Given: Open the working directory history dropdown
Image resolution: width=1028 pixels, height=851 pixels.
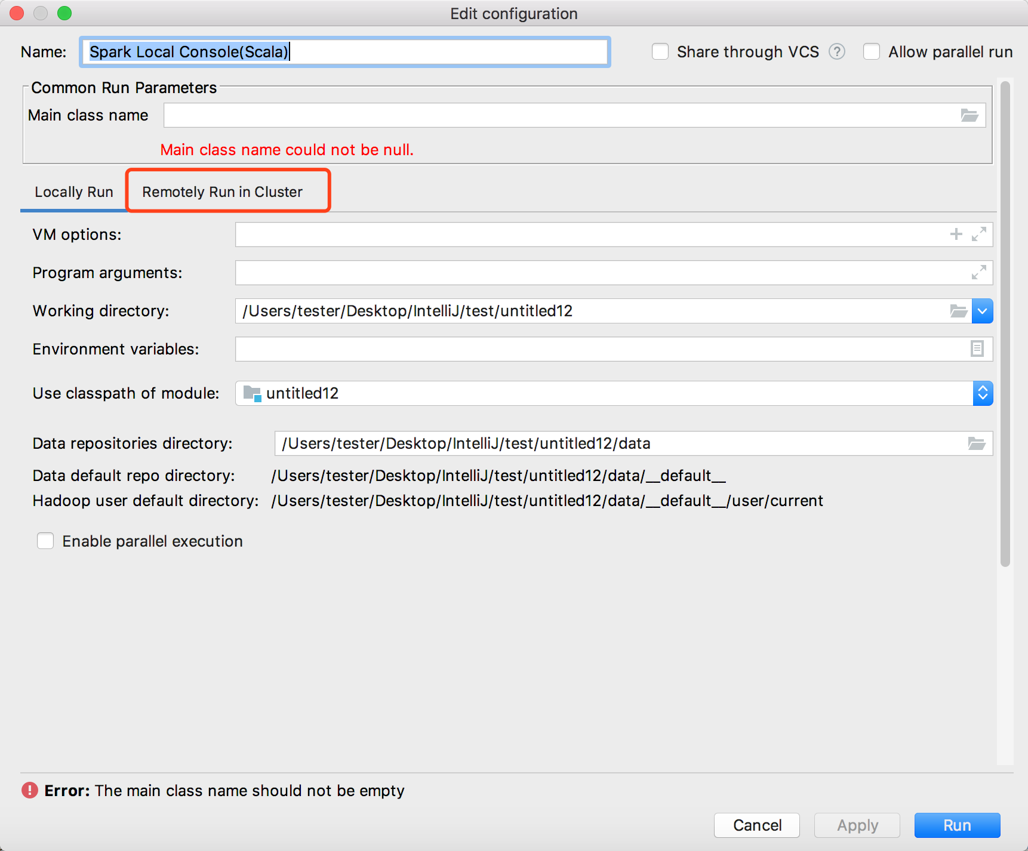Looking at the screenshot, I should coord(982,311).
